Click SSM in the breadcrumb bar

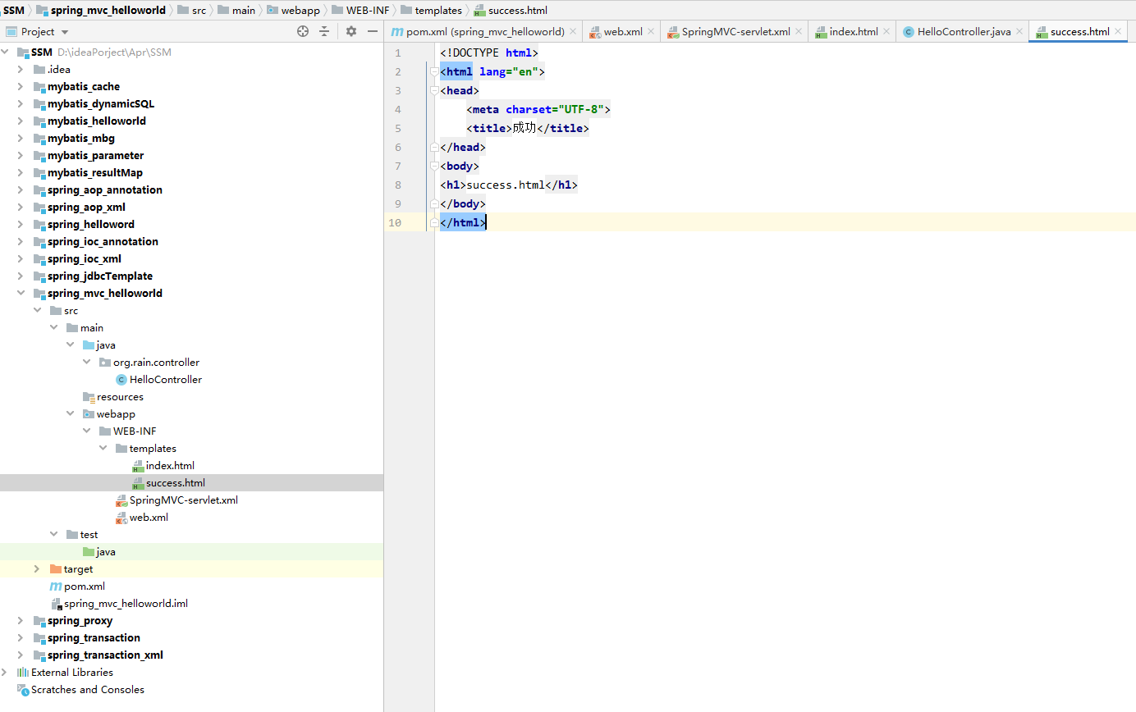pyautogui.click(x=13, y=11)
